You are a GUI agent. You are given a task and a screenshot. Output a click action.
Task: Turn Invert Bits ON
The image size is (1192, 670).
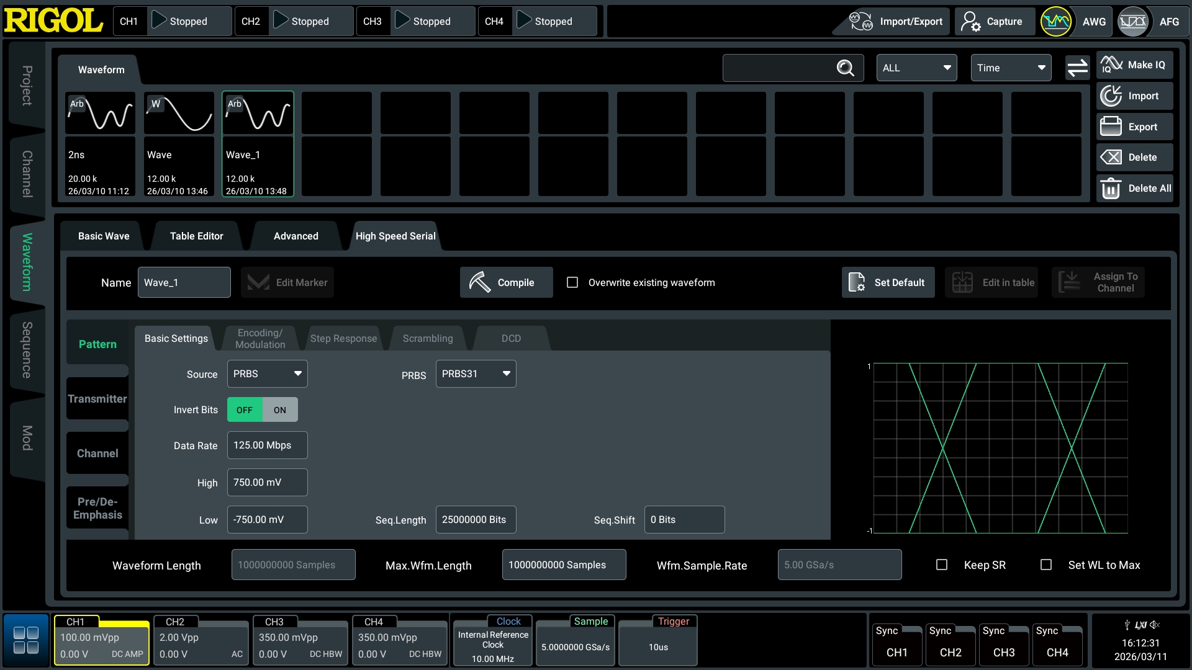(280, 410)
